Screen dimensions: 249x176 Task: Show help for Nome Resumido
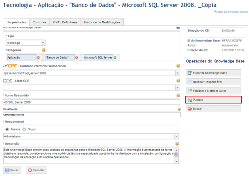pos(178,95)
